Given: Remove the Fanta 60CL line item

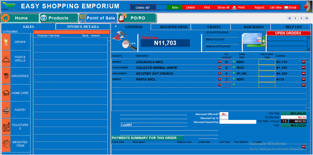Looking at the screenshot, I should [303, 79].
